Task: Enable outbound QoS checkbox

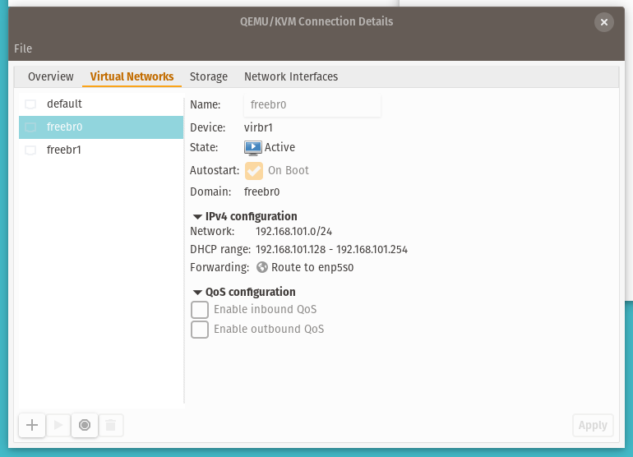Action: pyautogui.click(x=200, y=330)
